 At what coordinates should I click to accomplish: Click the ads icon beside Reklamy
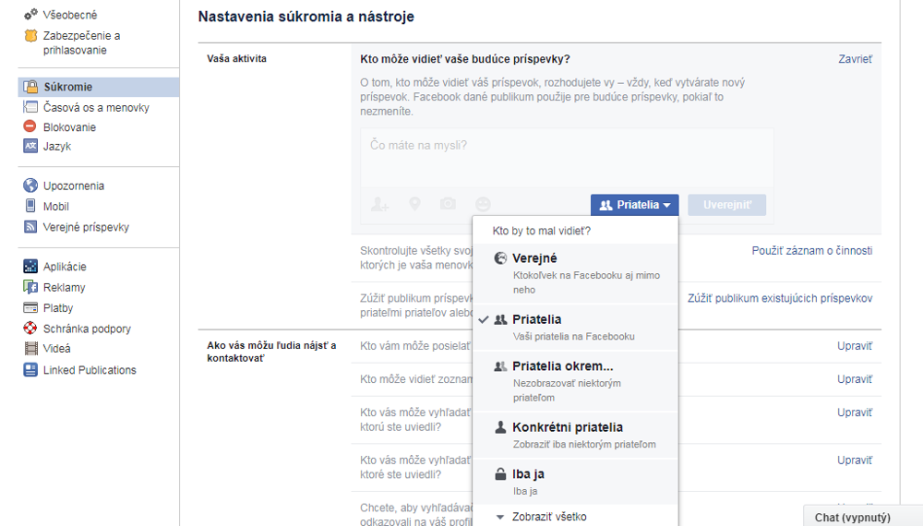click(x=30, y=287)
